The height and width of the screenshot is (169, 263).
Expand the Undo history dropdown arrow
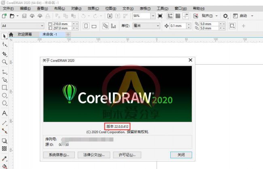tap(89, 16)
